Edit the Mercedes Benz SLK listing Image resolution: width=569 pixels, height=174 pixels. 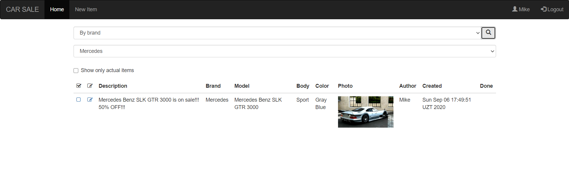click(x=90, y=100)
